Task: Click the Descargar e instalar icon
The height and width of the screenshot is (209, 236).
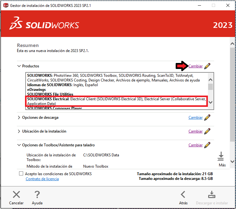Action: coord(212,195)
